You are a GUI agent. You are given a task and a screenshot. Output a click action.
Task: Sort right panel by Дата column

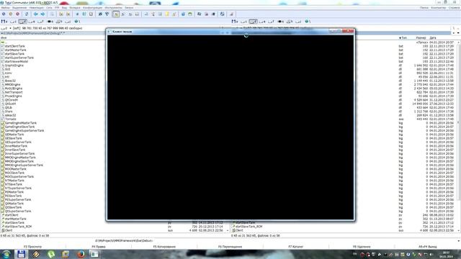[433, 38]
